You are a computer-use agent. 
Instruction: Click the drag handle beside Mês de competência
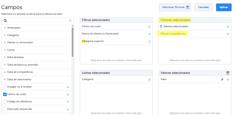(x=228, y=34)
